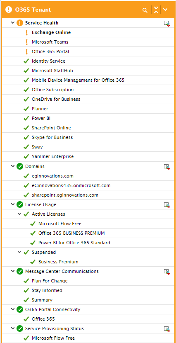Click the Service Health diagnosis icon
Image resolution: width=176 pixels, height=343 pixels.
[167, 23]
